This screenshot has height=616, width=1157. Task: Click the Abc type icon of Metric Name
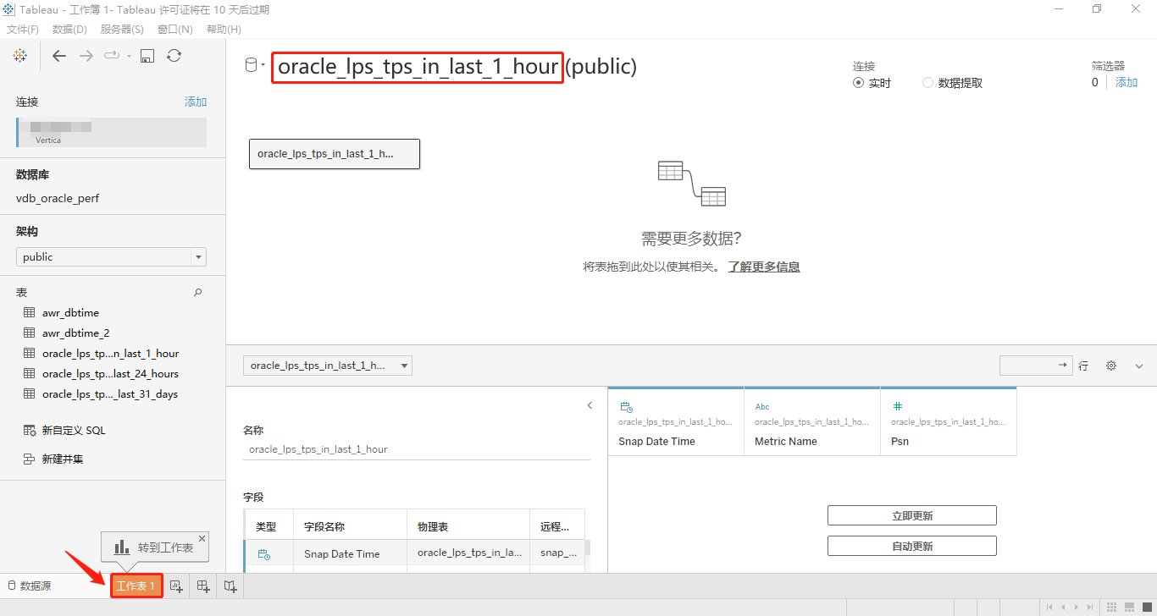click(x=762, y=407)
